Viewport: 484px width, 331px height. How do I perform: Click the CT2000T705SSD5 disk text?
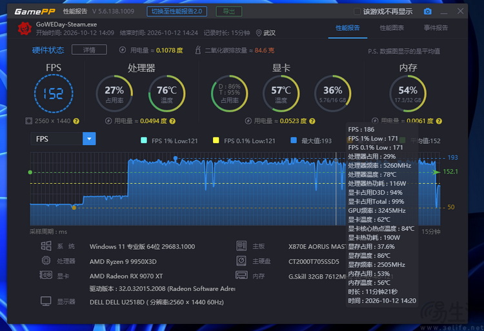(x=314, y=261)
